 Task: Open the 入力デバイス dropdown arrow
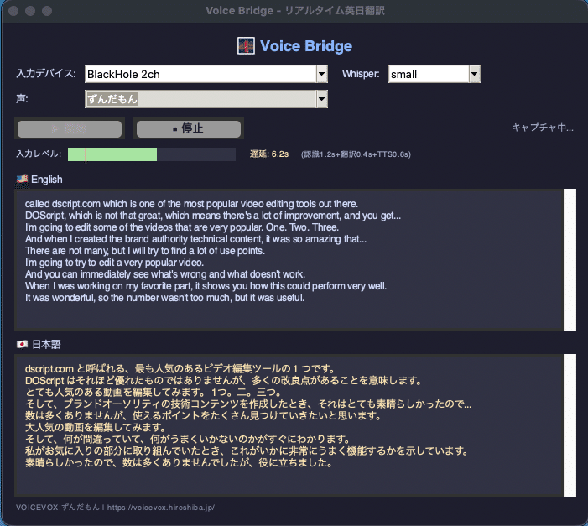click(x=322, y=74)
